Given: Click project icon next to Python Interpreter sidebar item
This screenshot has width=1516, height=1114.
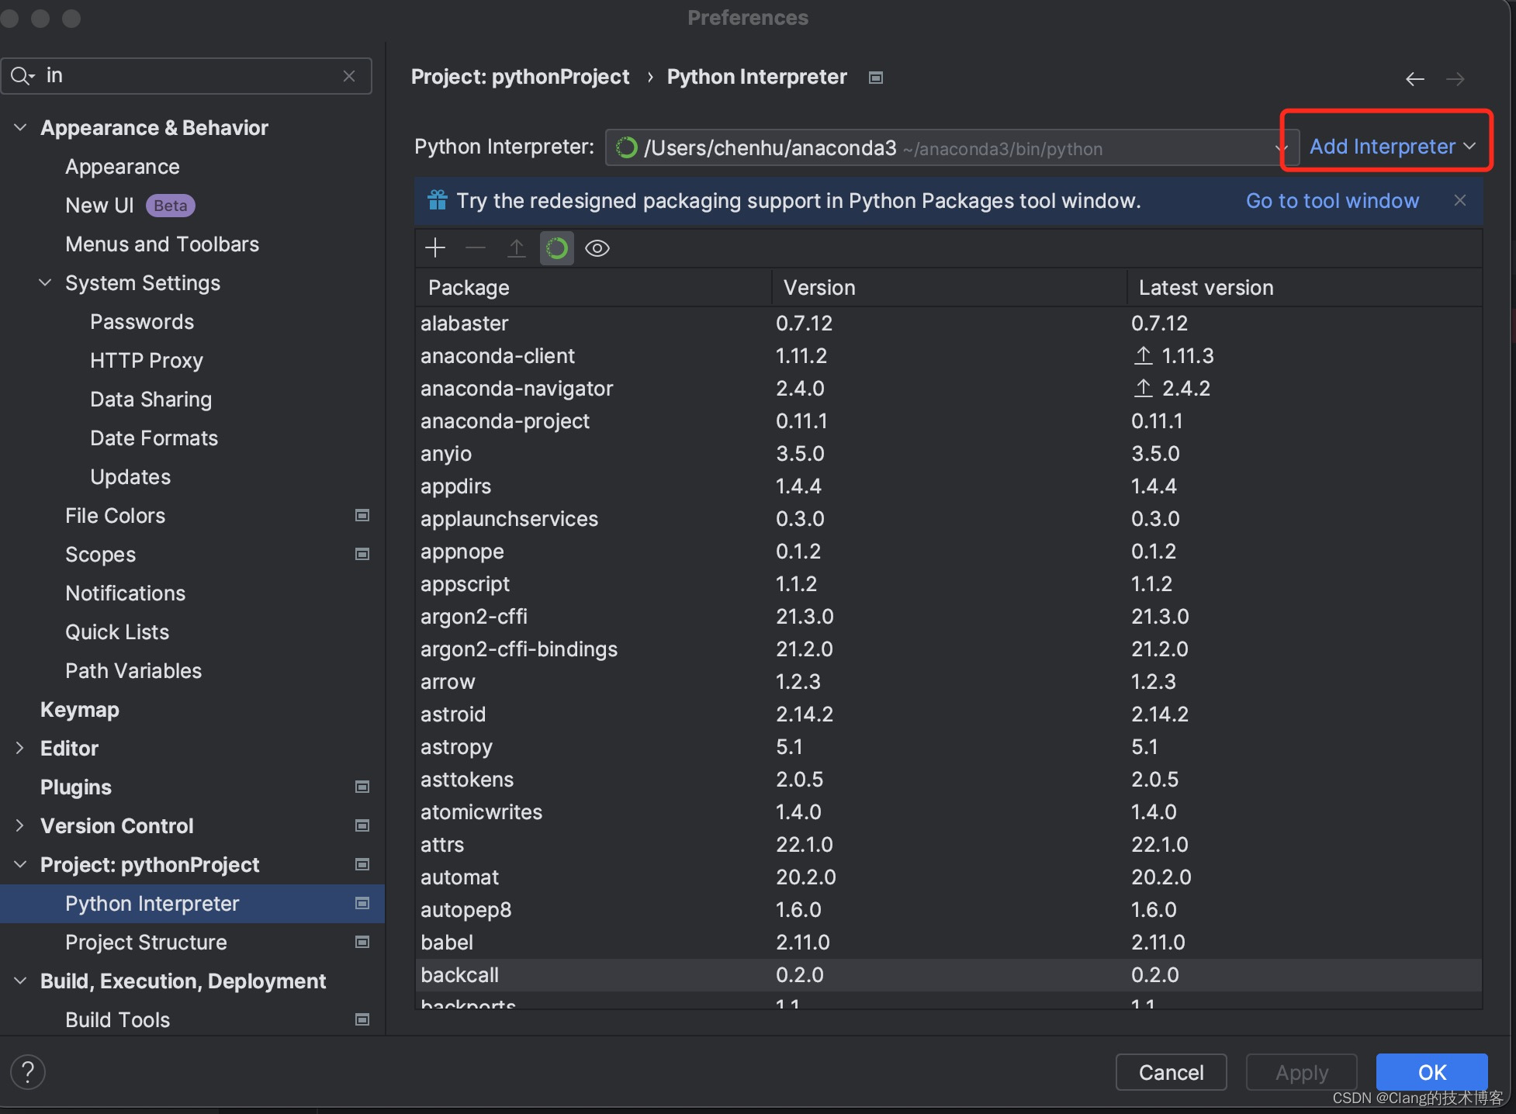Looking at the screenshot, I should coord(362,903).
